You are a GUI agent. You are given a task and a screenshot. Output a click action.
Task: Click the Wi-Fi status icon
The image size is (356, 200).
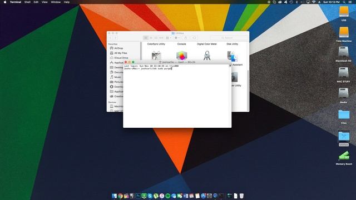tap(314, 2)
